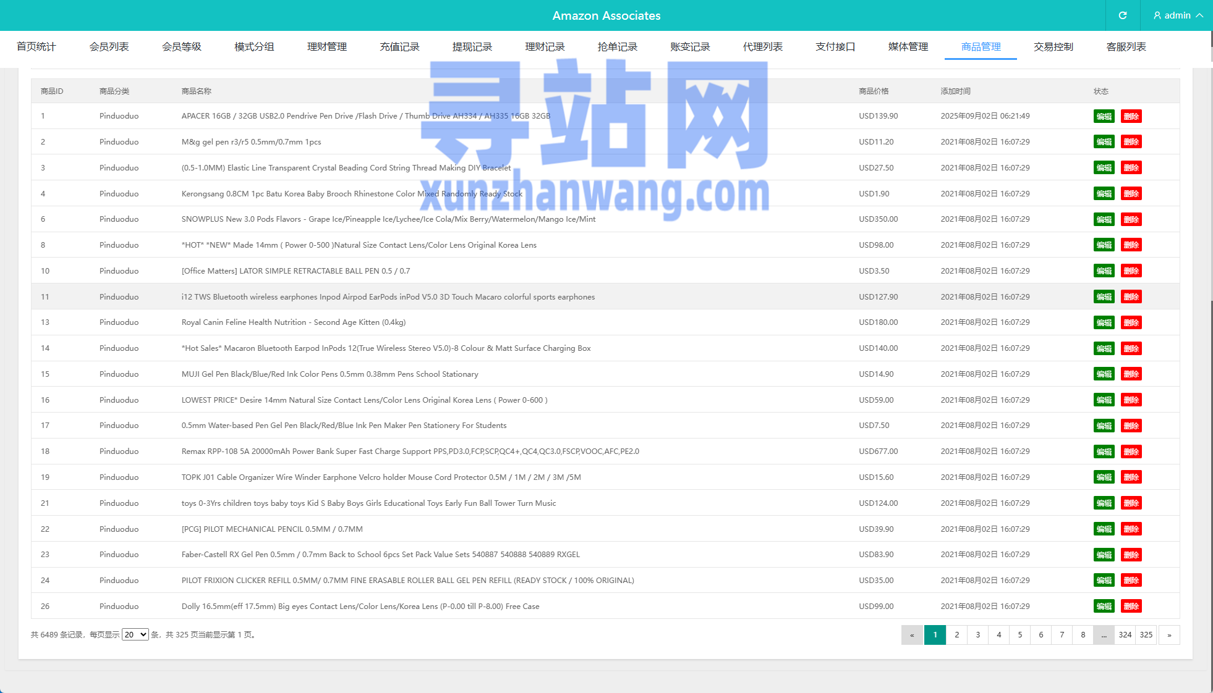Switch to 会员列表 tab
This screenshot has height=693, width=1213.
tap(109, 47)
